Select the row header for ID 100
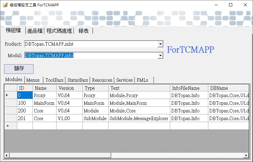This screenshot has width=253, height=162. pyautogui.click(x=11, y=103)
